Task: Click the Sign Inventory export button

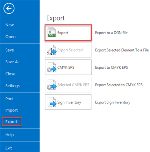Action: coord(68,102)
